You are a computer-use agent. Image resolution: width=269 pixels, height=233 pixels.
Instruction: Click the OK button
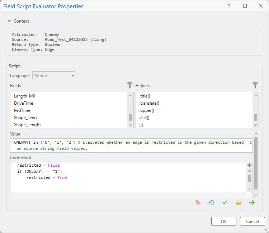click(x=223, y=221)
